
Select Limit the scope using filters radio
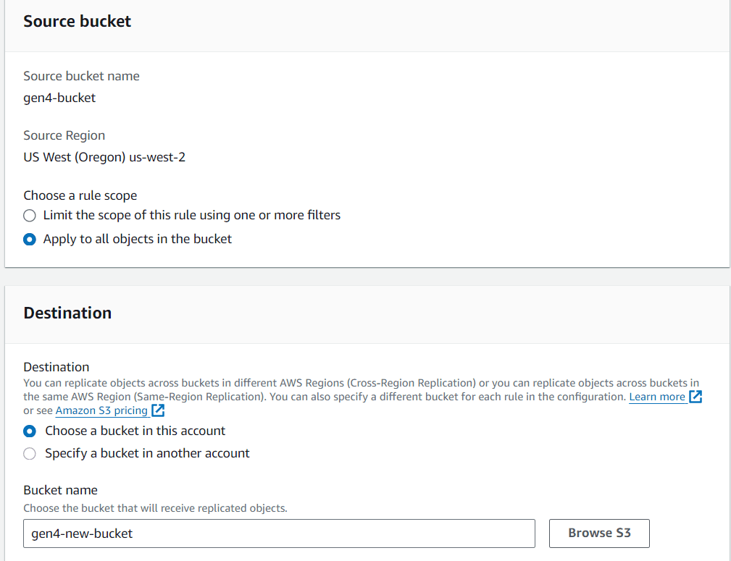click(x=30, y=215)
